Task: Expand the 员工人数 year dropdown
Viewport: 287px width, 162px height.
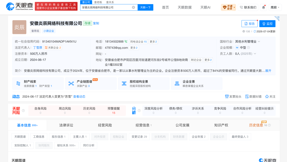Action: click(255, 53)
